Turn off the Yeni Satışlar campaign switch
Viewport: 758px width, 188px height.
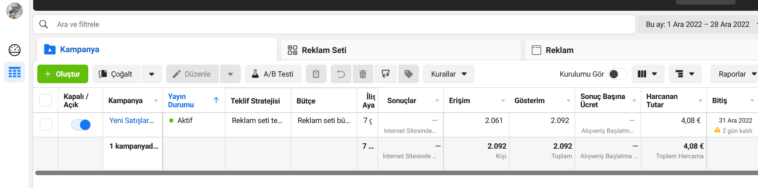(81, 125)
